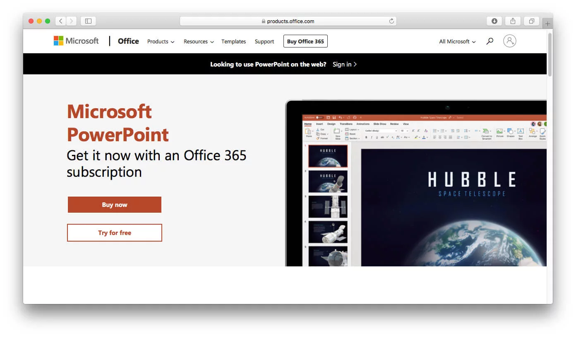Open a new tab with plus button
This screenshot has height=337, width=576.
pos(547,24)
